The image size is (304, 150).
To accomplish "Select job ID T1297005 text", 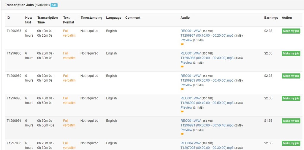I will pos(14,143).
